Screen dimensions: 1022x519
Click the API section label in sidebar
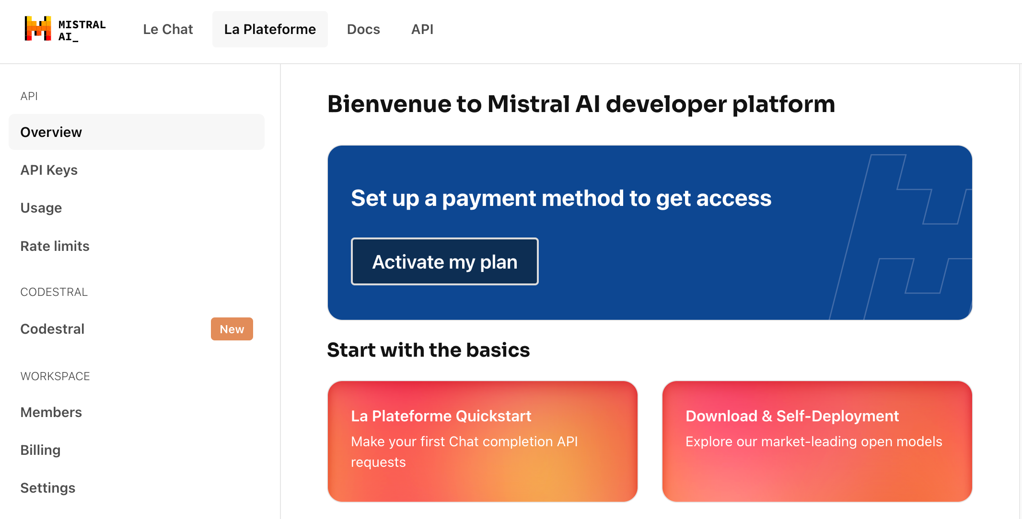coord(29,96)
